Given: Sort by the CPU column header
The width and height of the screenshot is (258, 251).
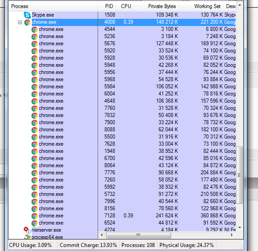Looking at the screenshot, I should [125, 6].
